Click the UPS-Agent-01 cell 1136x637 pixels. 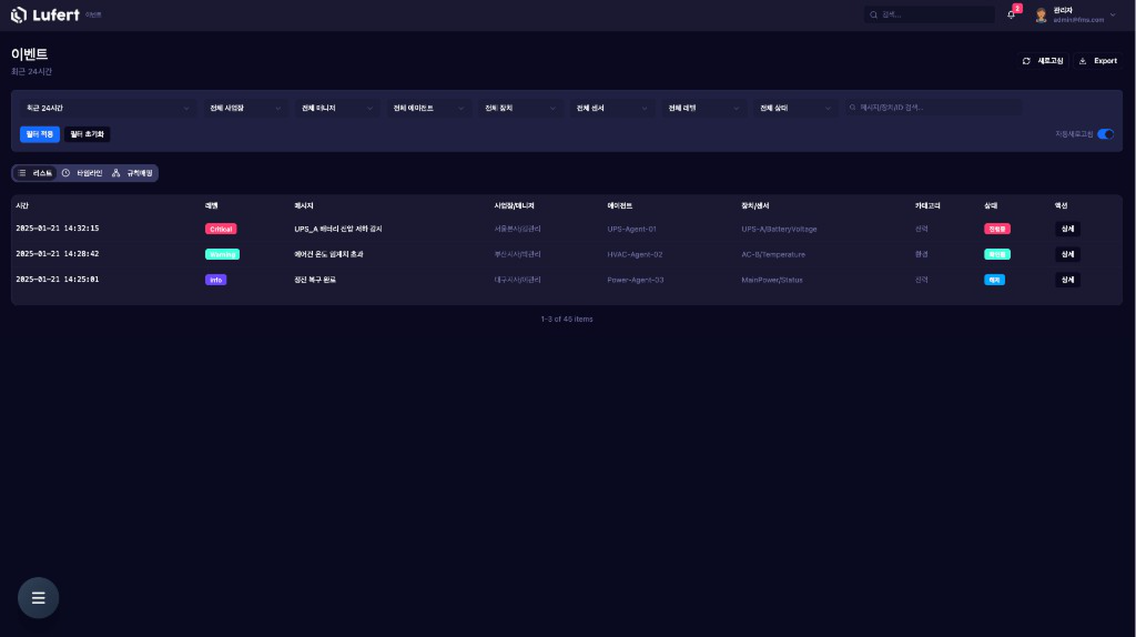[x=632, y=229]
